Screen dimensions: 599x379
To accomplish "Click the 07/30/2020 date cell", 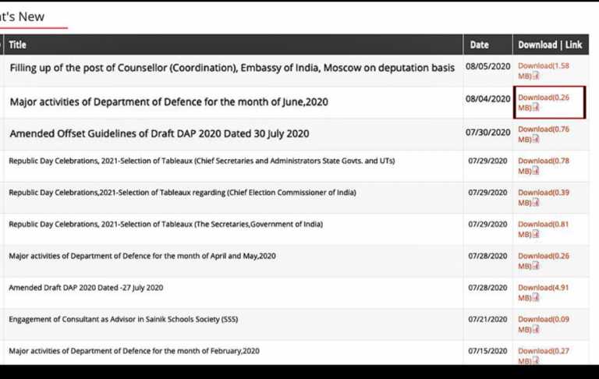I will 487,133.
